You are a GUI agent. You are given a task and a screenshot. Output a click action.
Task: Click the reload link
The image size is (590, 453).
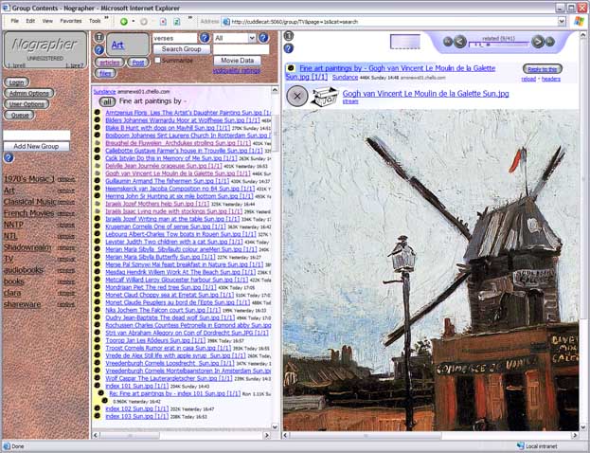point(528,79)
